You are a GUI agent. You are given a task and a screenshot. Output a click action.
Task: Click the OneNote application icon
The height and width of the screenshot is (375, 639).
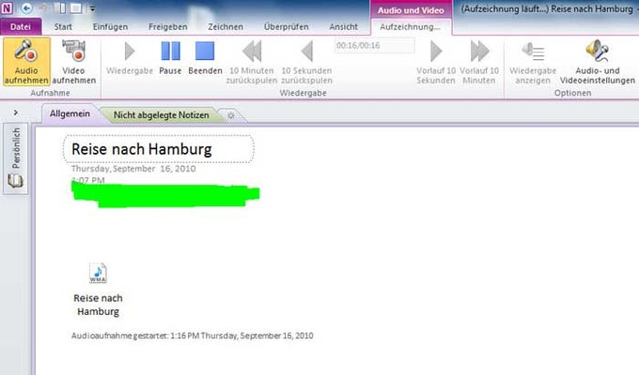tap(7, 7)
